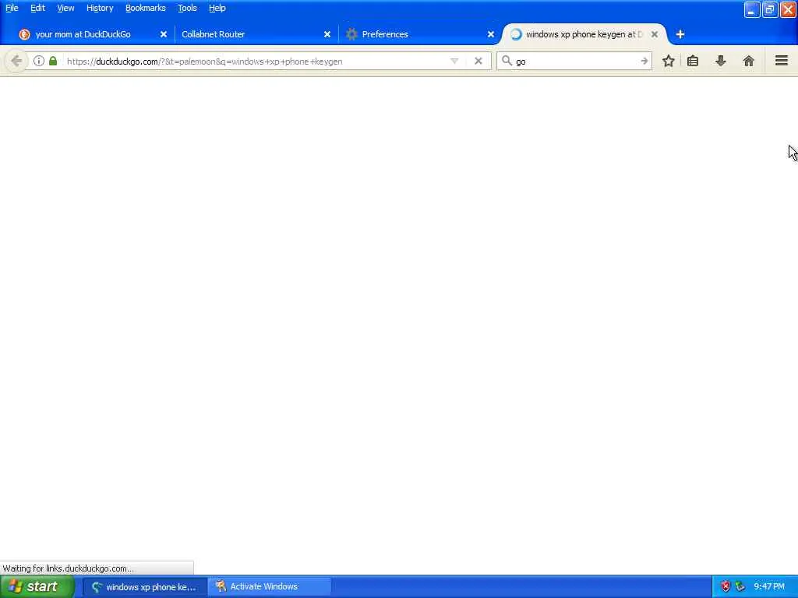Click the loading spinner on the active tab
This screenshot has width=798, height=598.
(x=516, y=34)
